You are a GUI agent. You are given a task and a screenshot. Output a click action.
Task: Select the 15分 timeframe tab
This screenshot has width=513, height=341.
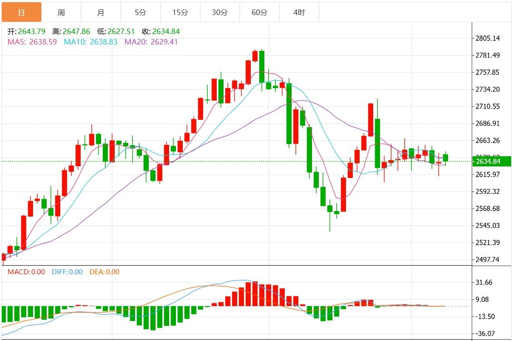point(179,12)
